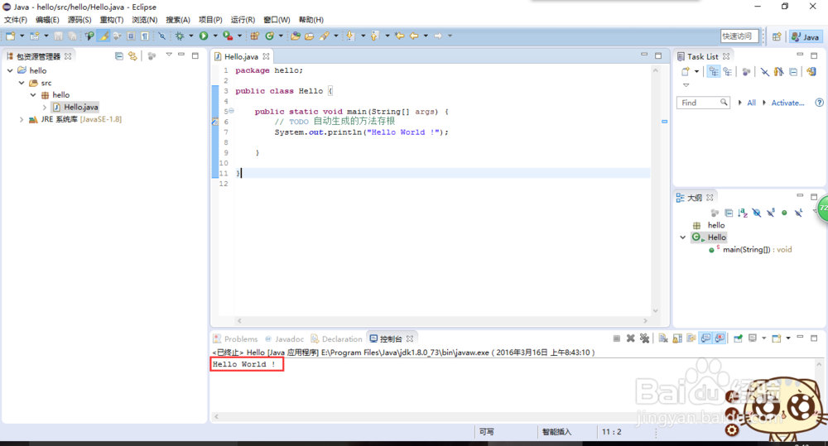The height and width of the screenshot is (446, 828).
Task: Click the editor vertical scrollbar down arrow
Action: tap(655, 311)
